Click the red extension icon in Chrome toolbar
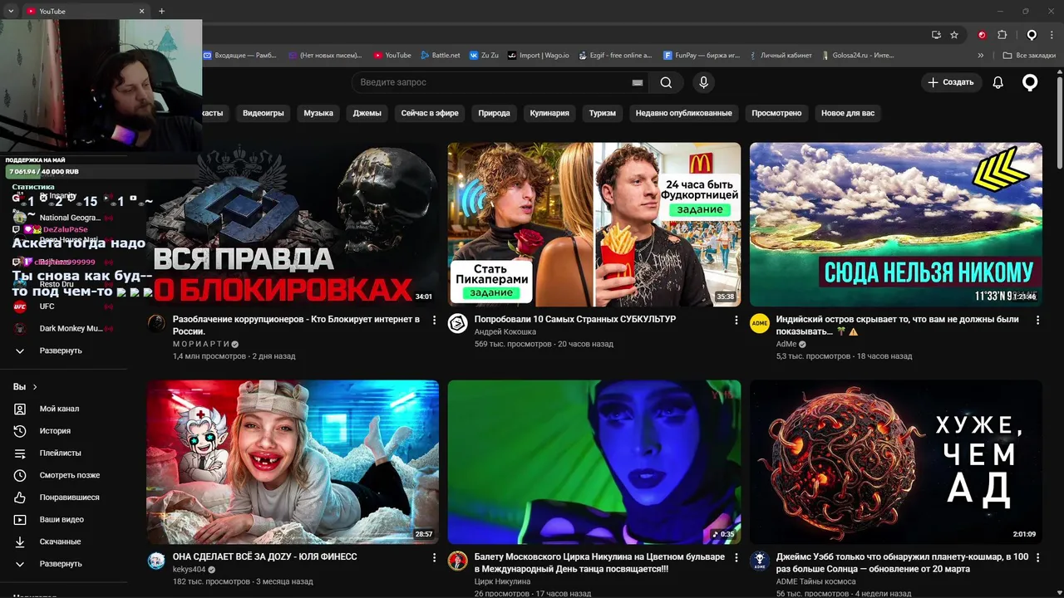 click(x=982, y=35)
